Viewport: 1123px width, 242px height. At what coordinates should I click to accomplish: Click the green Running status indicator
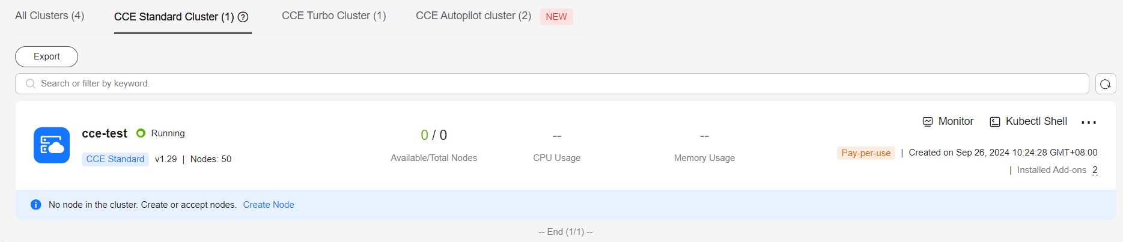coord(141,133)
